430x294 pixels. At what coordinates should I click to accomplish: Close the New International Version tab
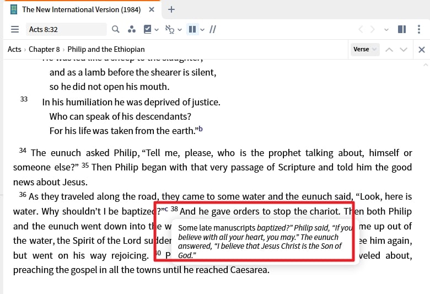click(x=152, y=9)
